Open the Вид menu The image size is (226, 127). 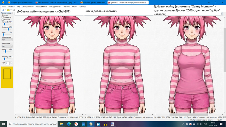click(x=18, y=7)
